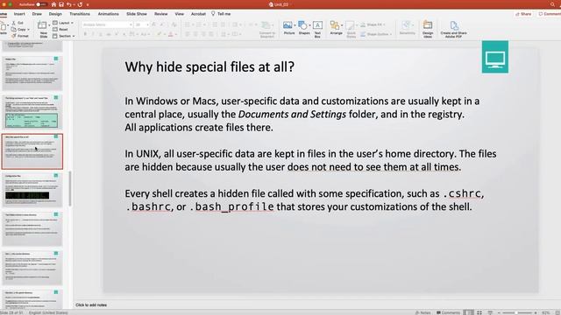Switch to reading view in status bar

(490, 312)
